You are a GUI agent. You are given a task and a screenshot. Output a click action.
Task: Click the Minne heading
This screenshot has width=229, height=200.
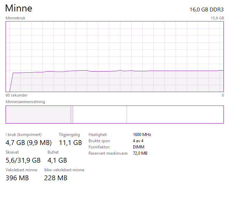(19, 8)
